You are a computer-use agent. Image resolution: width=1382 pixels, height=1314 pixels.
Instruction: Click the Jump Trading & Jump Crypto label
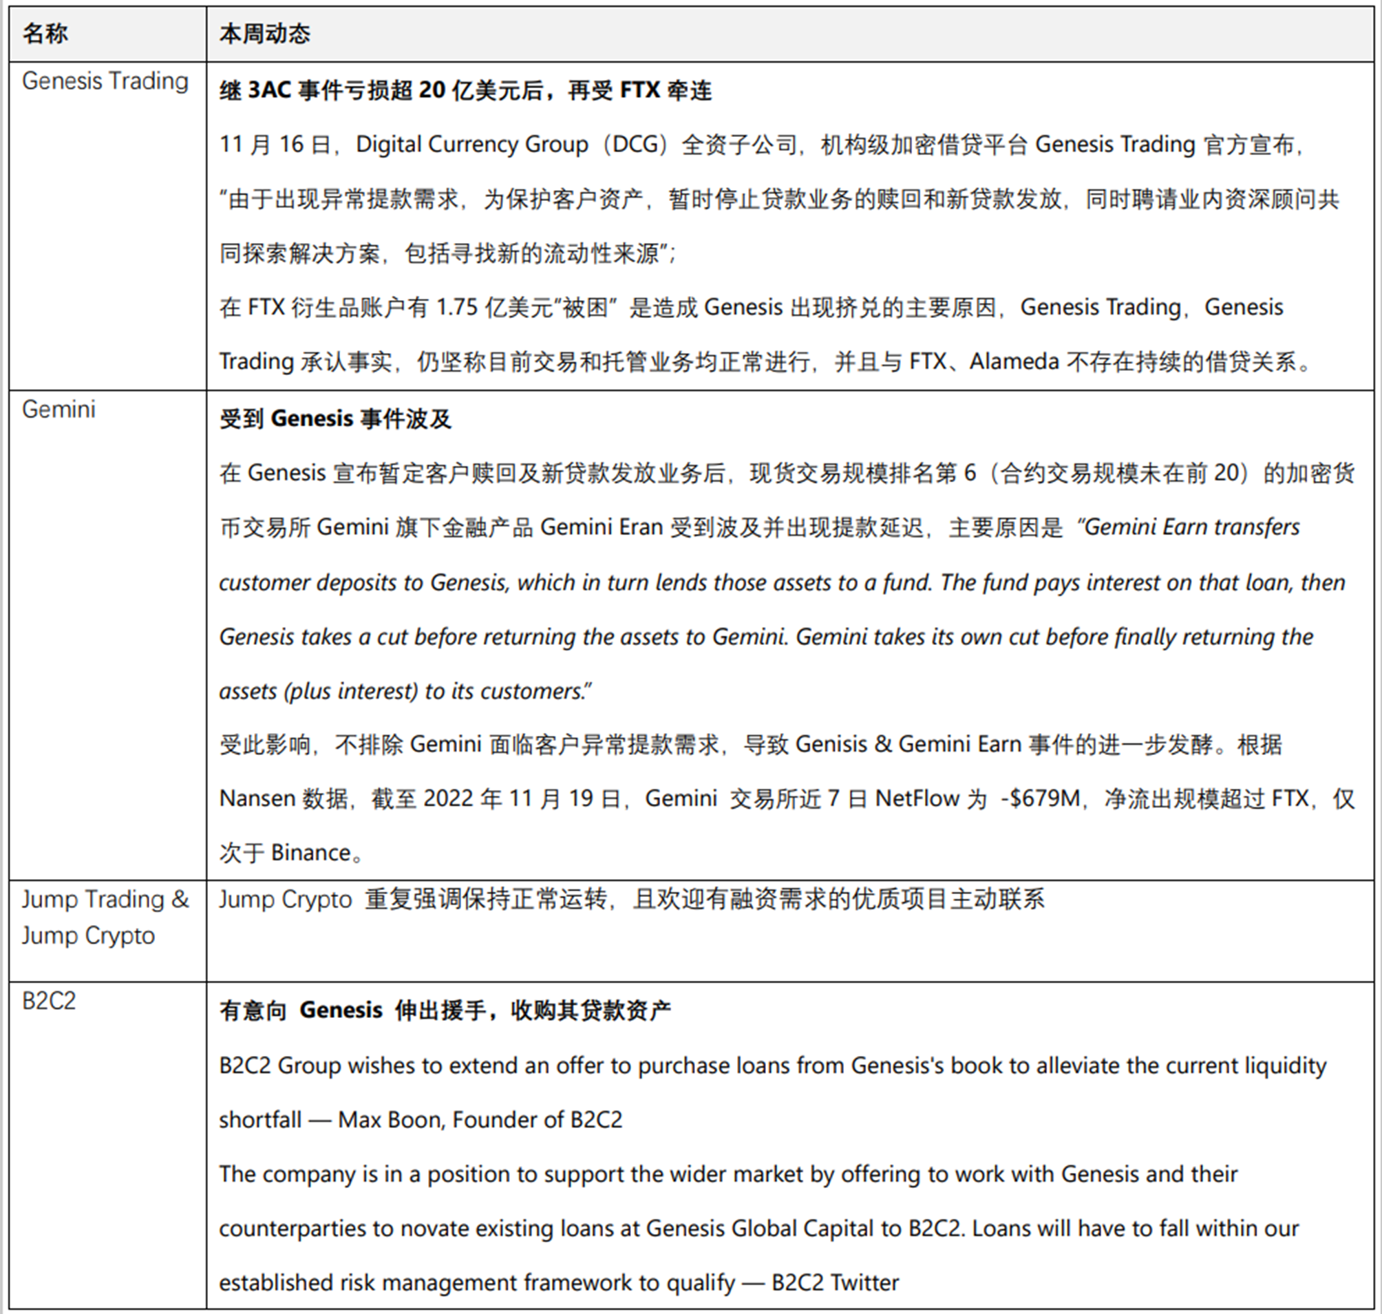pyautogui.click(x=105, y=918)
